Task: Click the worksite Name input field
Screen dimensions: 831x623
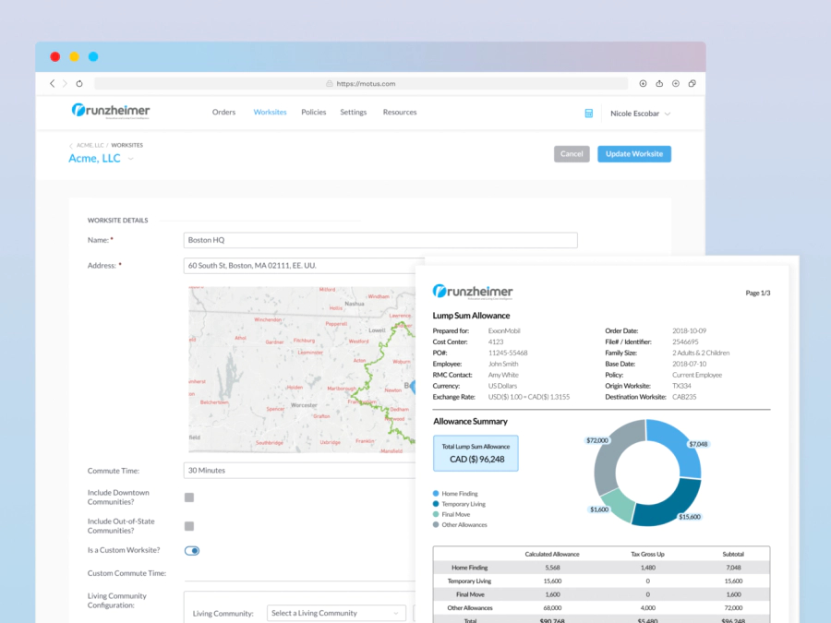Action: click(380, 240)
